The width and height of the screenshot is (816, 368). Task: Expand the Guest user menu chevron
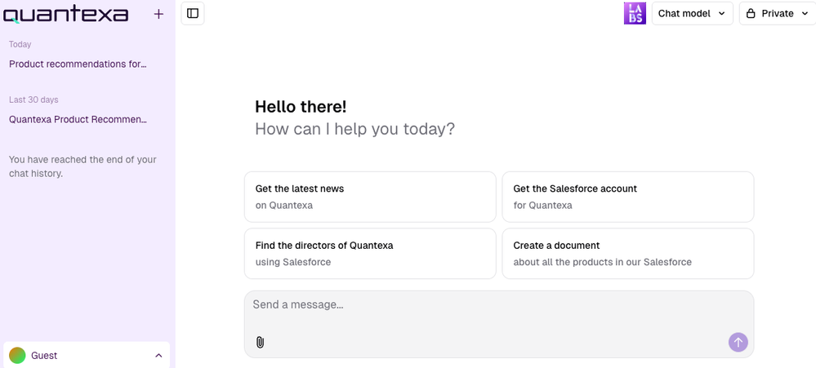(x=158, y=356)
